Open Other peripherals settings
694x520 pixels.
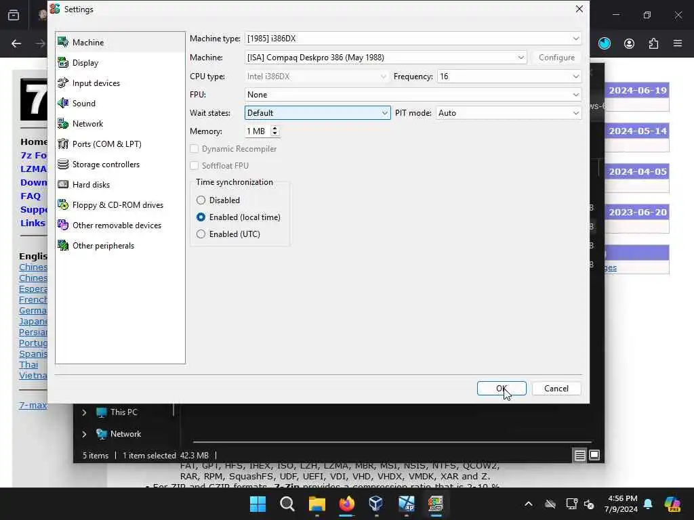click(120, 246)
